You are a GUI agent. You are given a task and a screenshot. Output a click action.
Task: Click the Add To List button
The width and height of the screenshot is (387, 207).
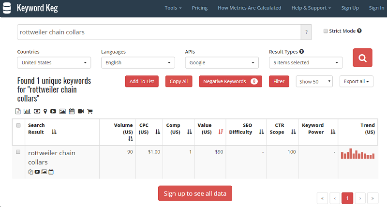pos(142,81)
